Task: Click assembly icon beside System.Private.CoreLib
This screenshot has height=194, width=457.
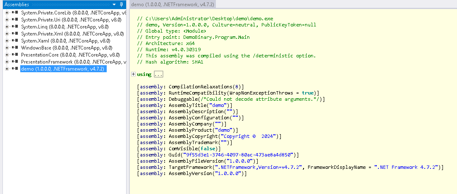Action: pos(15,12)
